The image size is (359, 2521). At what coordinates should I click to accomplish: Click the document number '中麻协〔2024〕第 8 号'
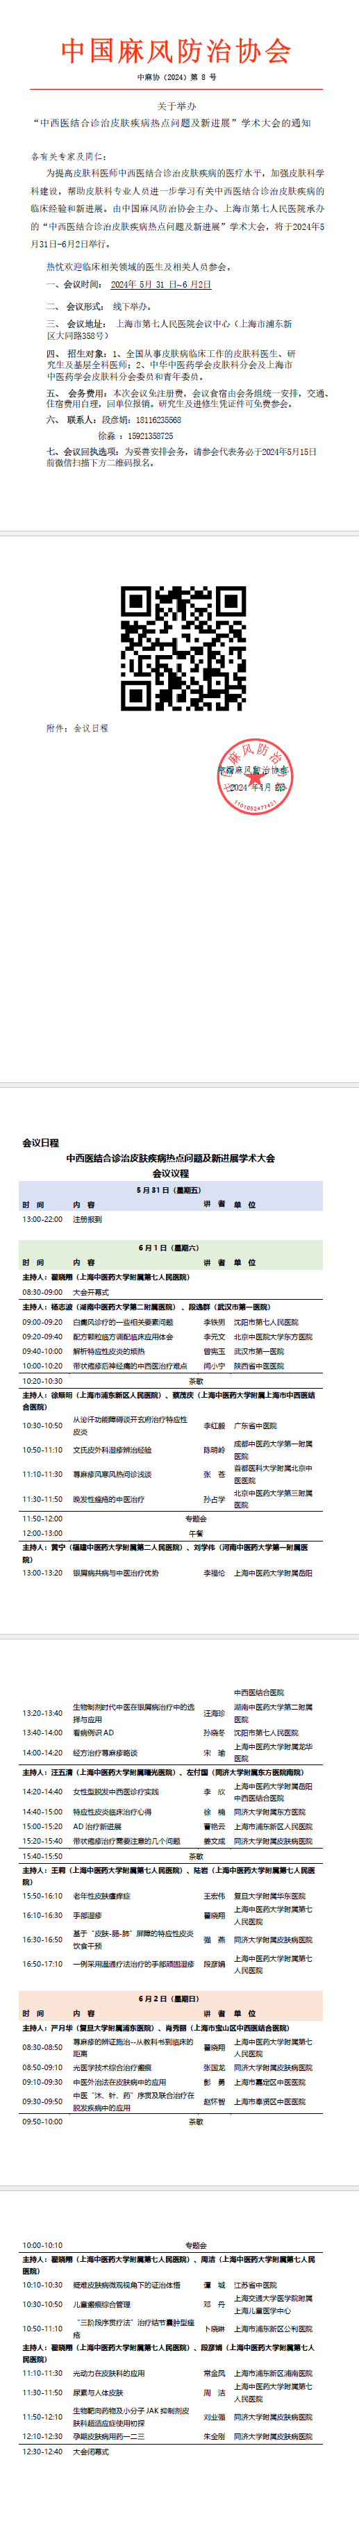click(177, 76)
